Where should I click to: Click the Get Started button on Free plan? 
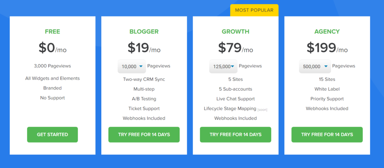point(52,135)
